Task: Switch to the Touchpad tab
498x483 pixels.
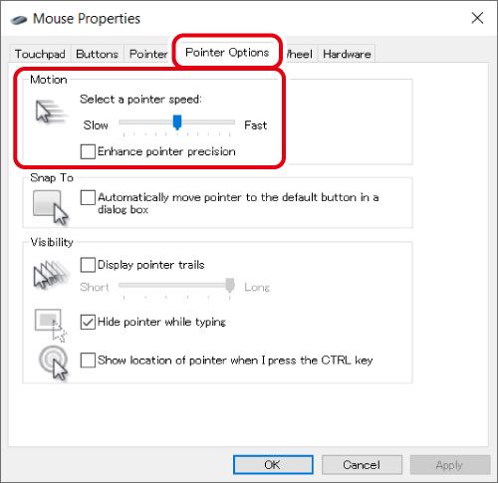Action: point(40,54)
